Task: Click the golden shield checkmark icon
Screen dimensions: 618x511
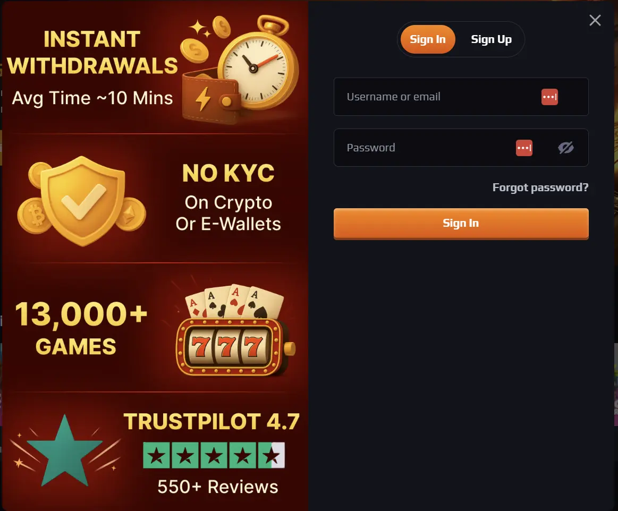Action: point(82,202)
